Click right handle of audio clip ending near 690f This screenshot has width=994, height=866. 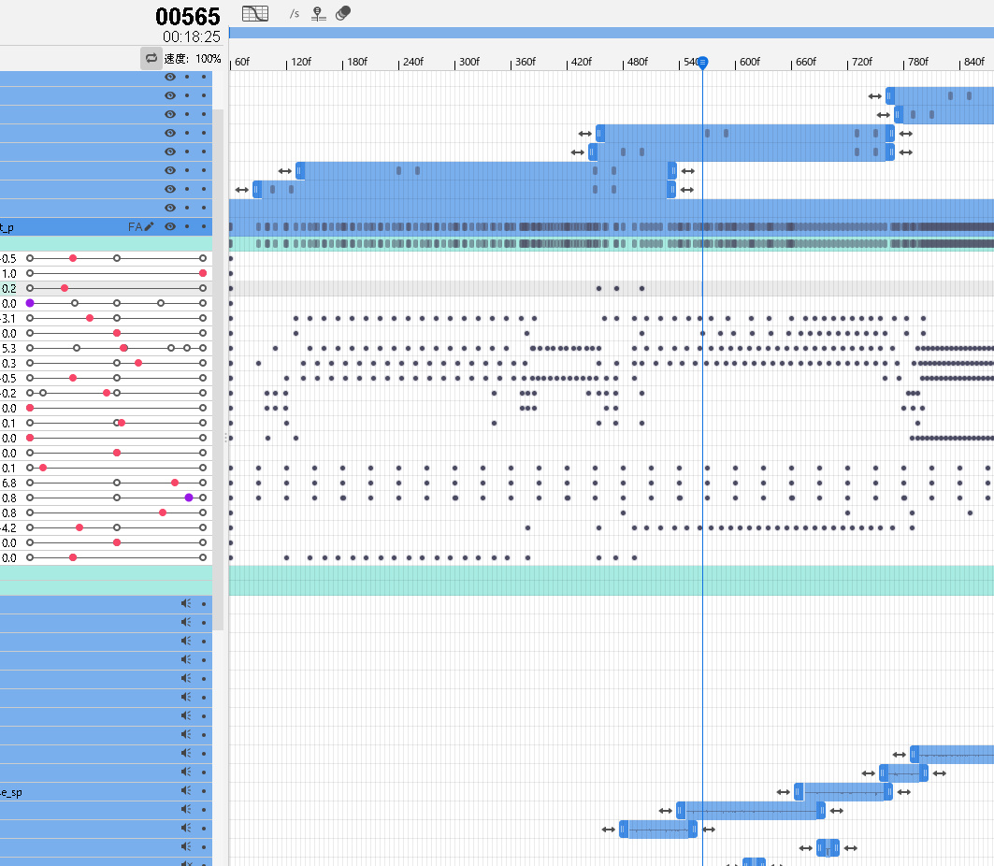(821, 810)
